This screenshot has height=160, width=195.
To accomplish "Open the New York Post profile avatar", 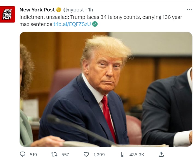I will [8, 14].
